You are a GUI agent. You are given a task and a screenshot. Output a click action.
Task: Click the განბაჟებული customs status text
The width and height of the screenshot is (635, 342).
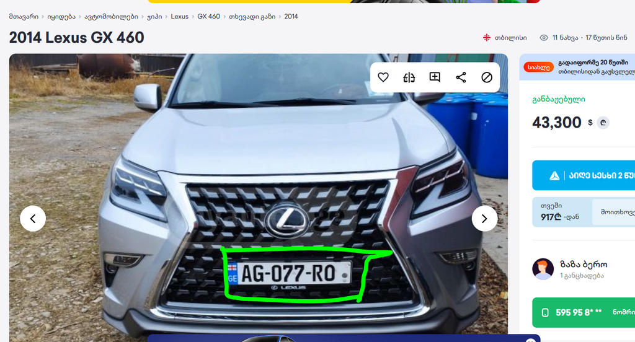pos(559,99)
